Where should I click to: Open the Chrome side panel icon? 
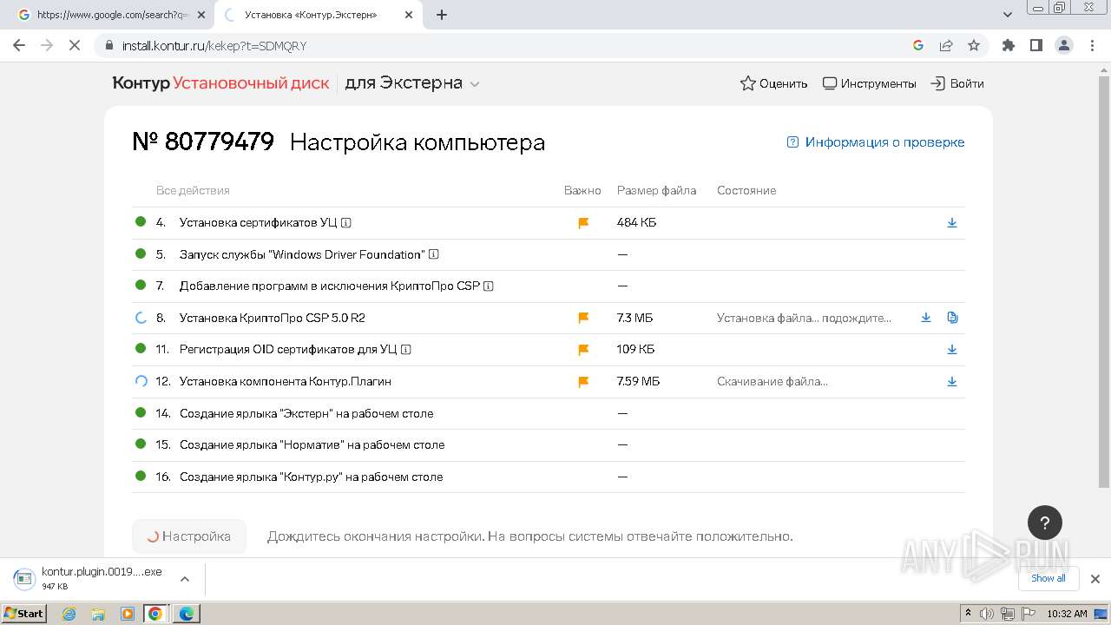pyautogui.click(x=1035, y=45)
